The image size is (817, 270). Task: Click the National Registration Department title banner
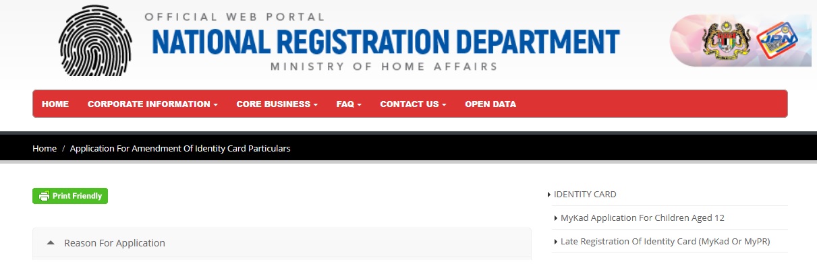[x=385, y=42]
